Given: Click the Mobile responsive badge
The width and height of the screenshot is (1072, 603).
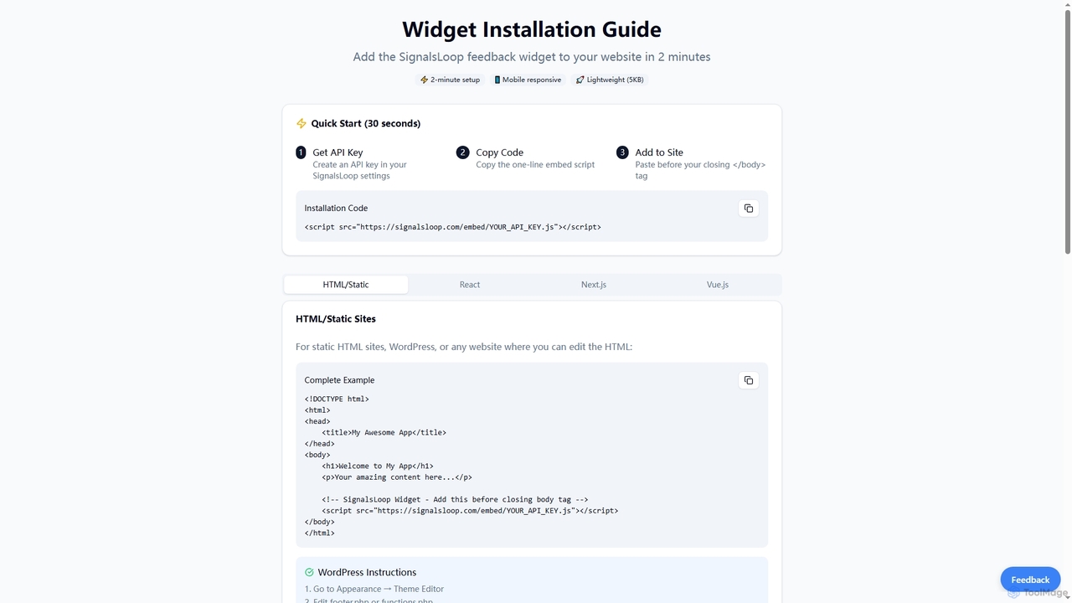Looking at the screenshot, I should coord(528,80).
